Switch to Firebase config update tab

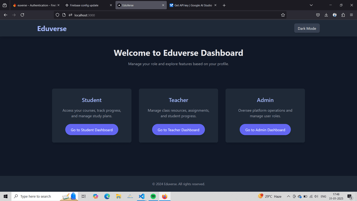(89, 5)
